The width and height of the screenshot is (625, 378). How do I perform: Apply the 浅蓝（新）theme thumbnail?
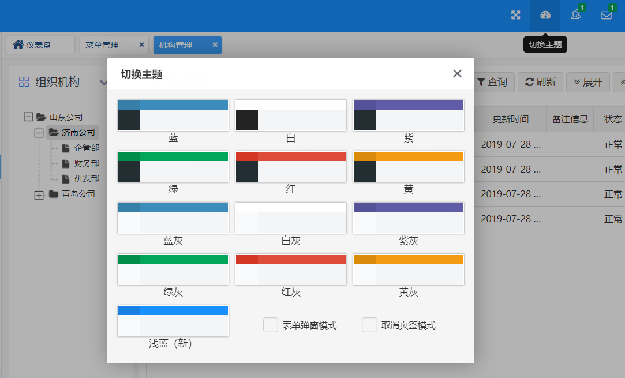tap(173, 321)
